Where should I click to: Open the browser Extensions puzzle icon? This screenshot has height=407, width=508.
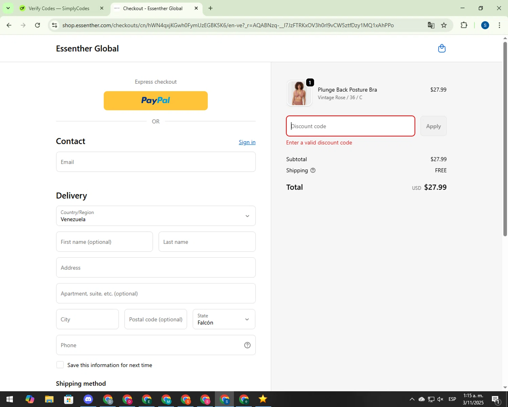coord(464,25)
